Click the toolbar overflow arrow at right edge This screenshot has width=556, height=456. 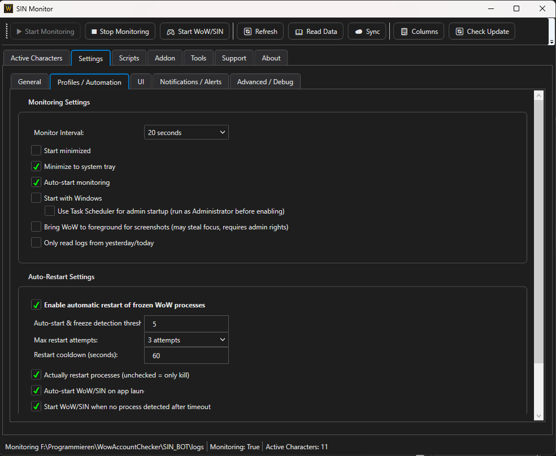pyautogui.click(x=551, y=41)
